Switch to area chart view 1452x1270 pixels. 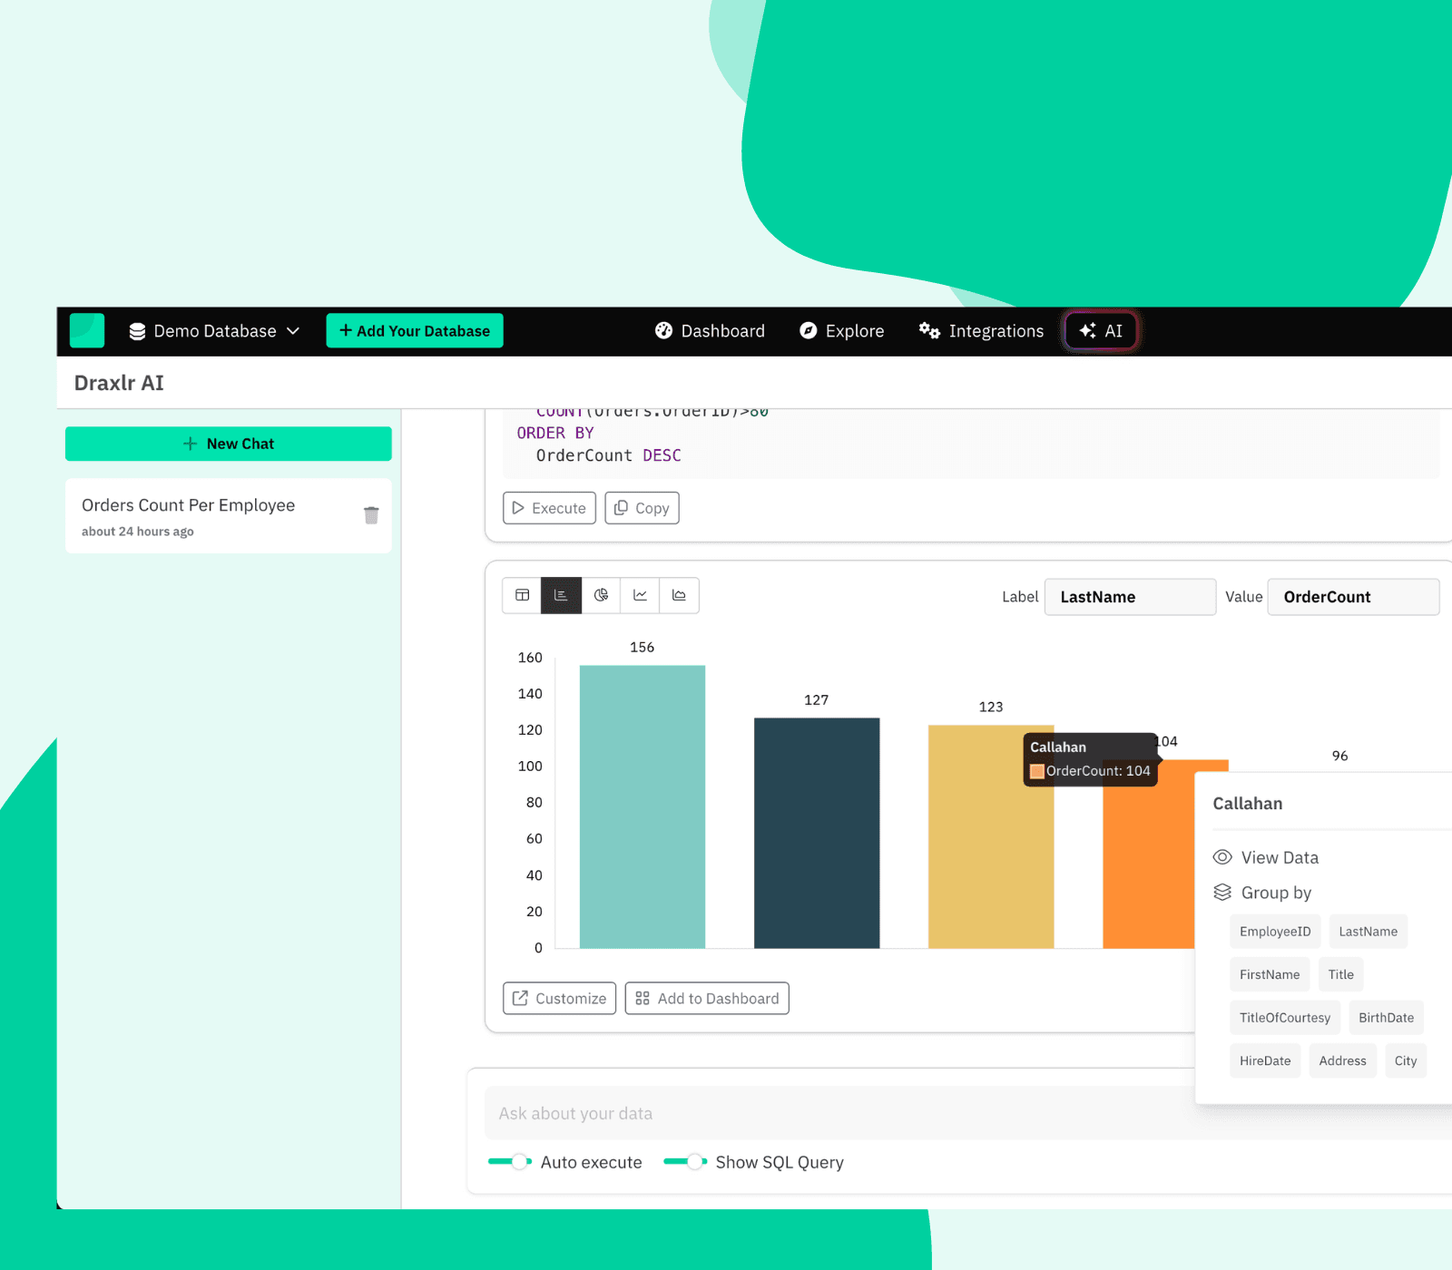click(679, 596)
